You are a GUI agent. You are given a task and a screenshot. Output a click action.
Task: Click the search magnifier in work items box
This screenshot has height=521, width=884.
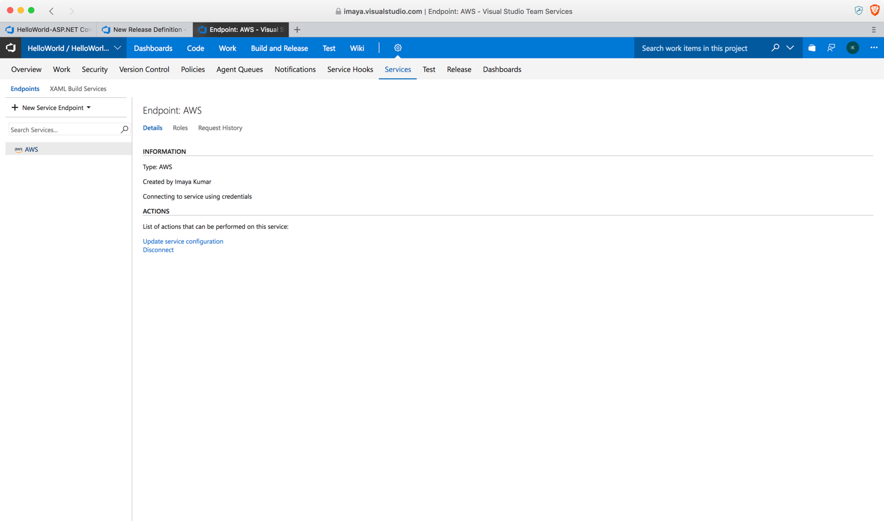coord(775,48)
